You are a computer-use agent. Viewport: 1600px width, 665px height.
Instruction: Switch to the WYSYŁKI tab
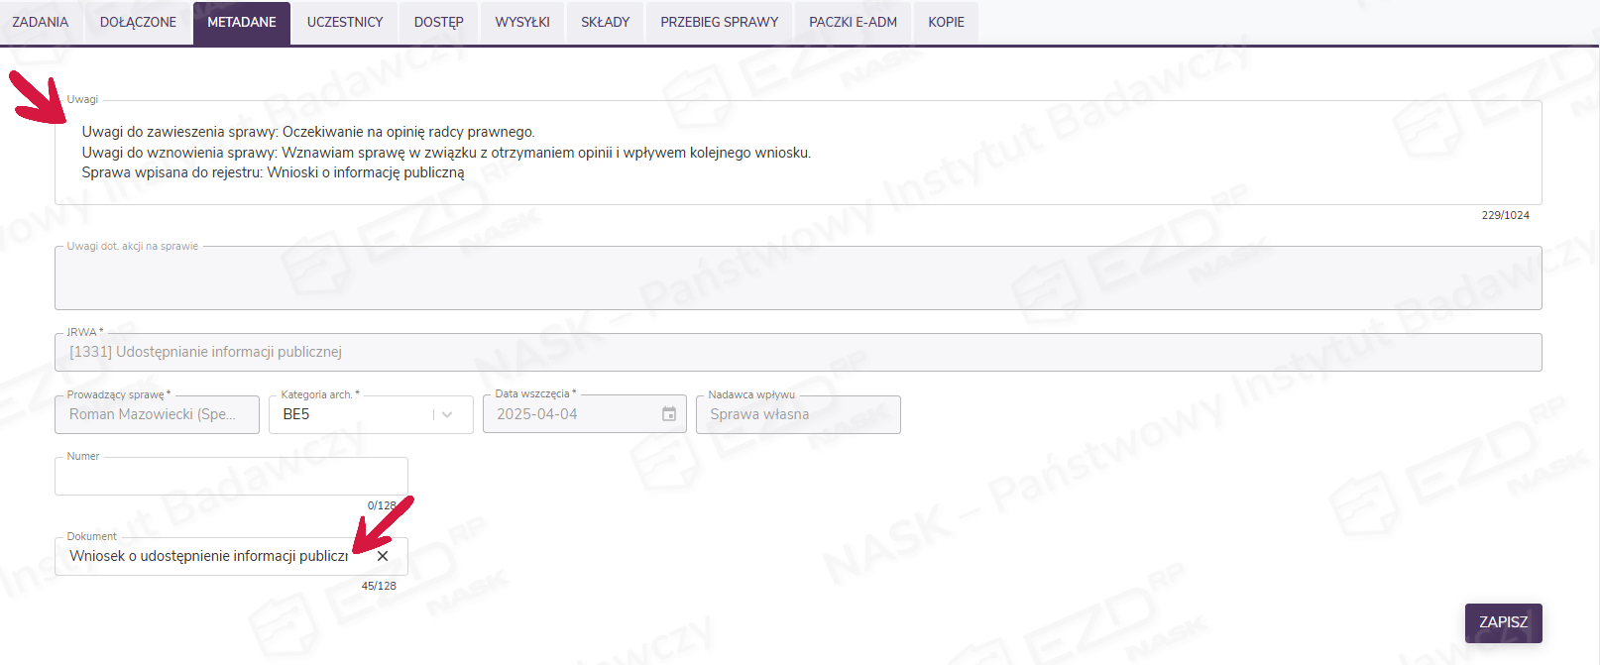(x=522, y=22)
